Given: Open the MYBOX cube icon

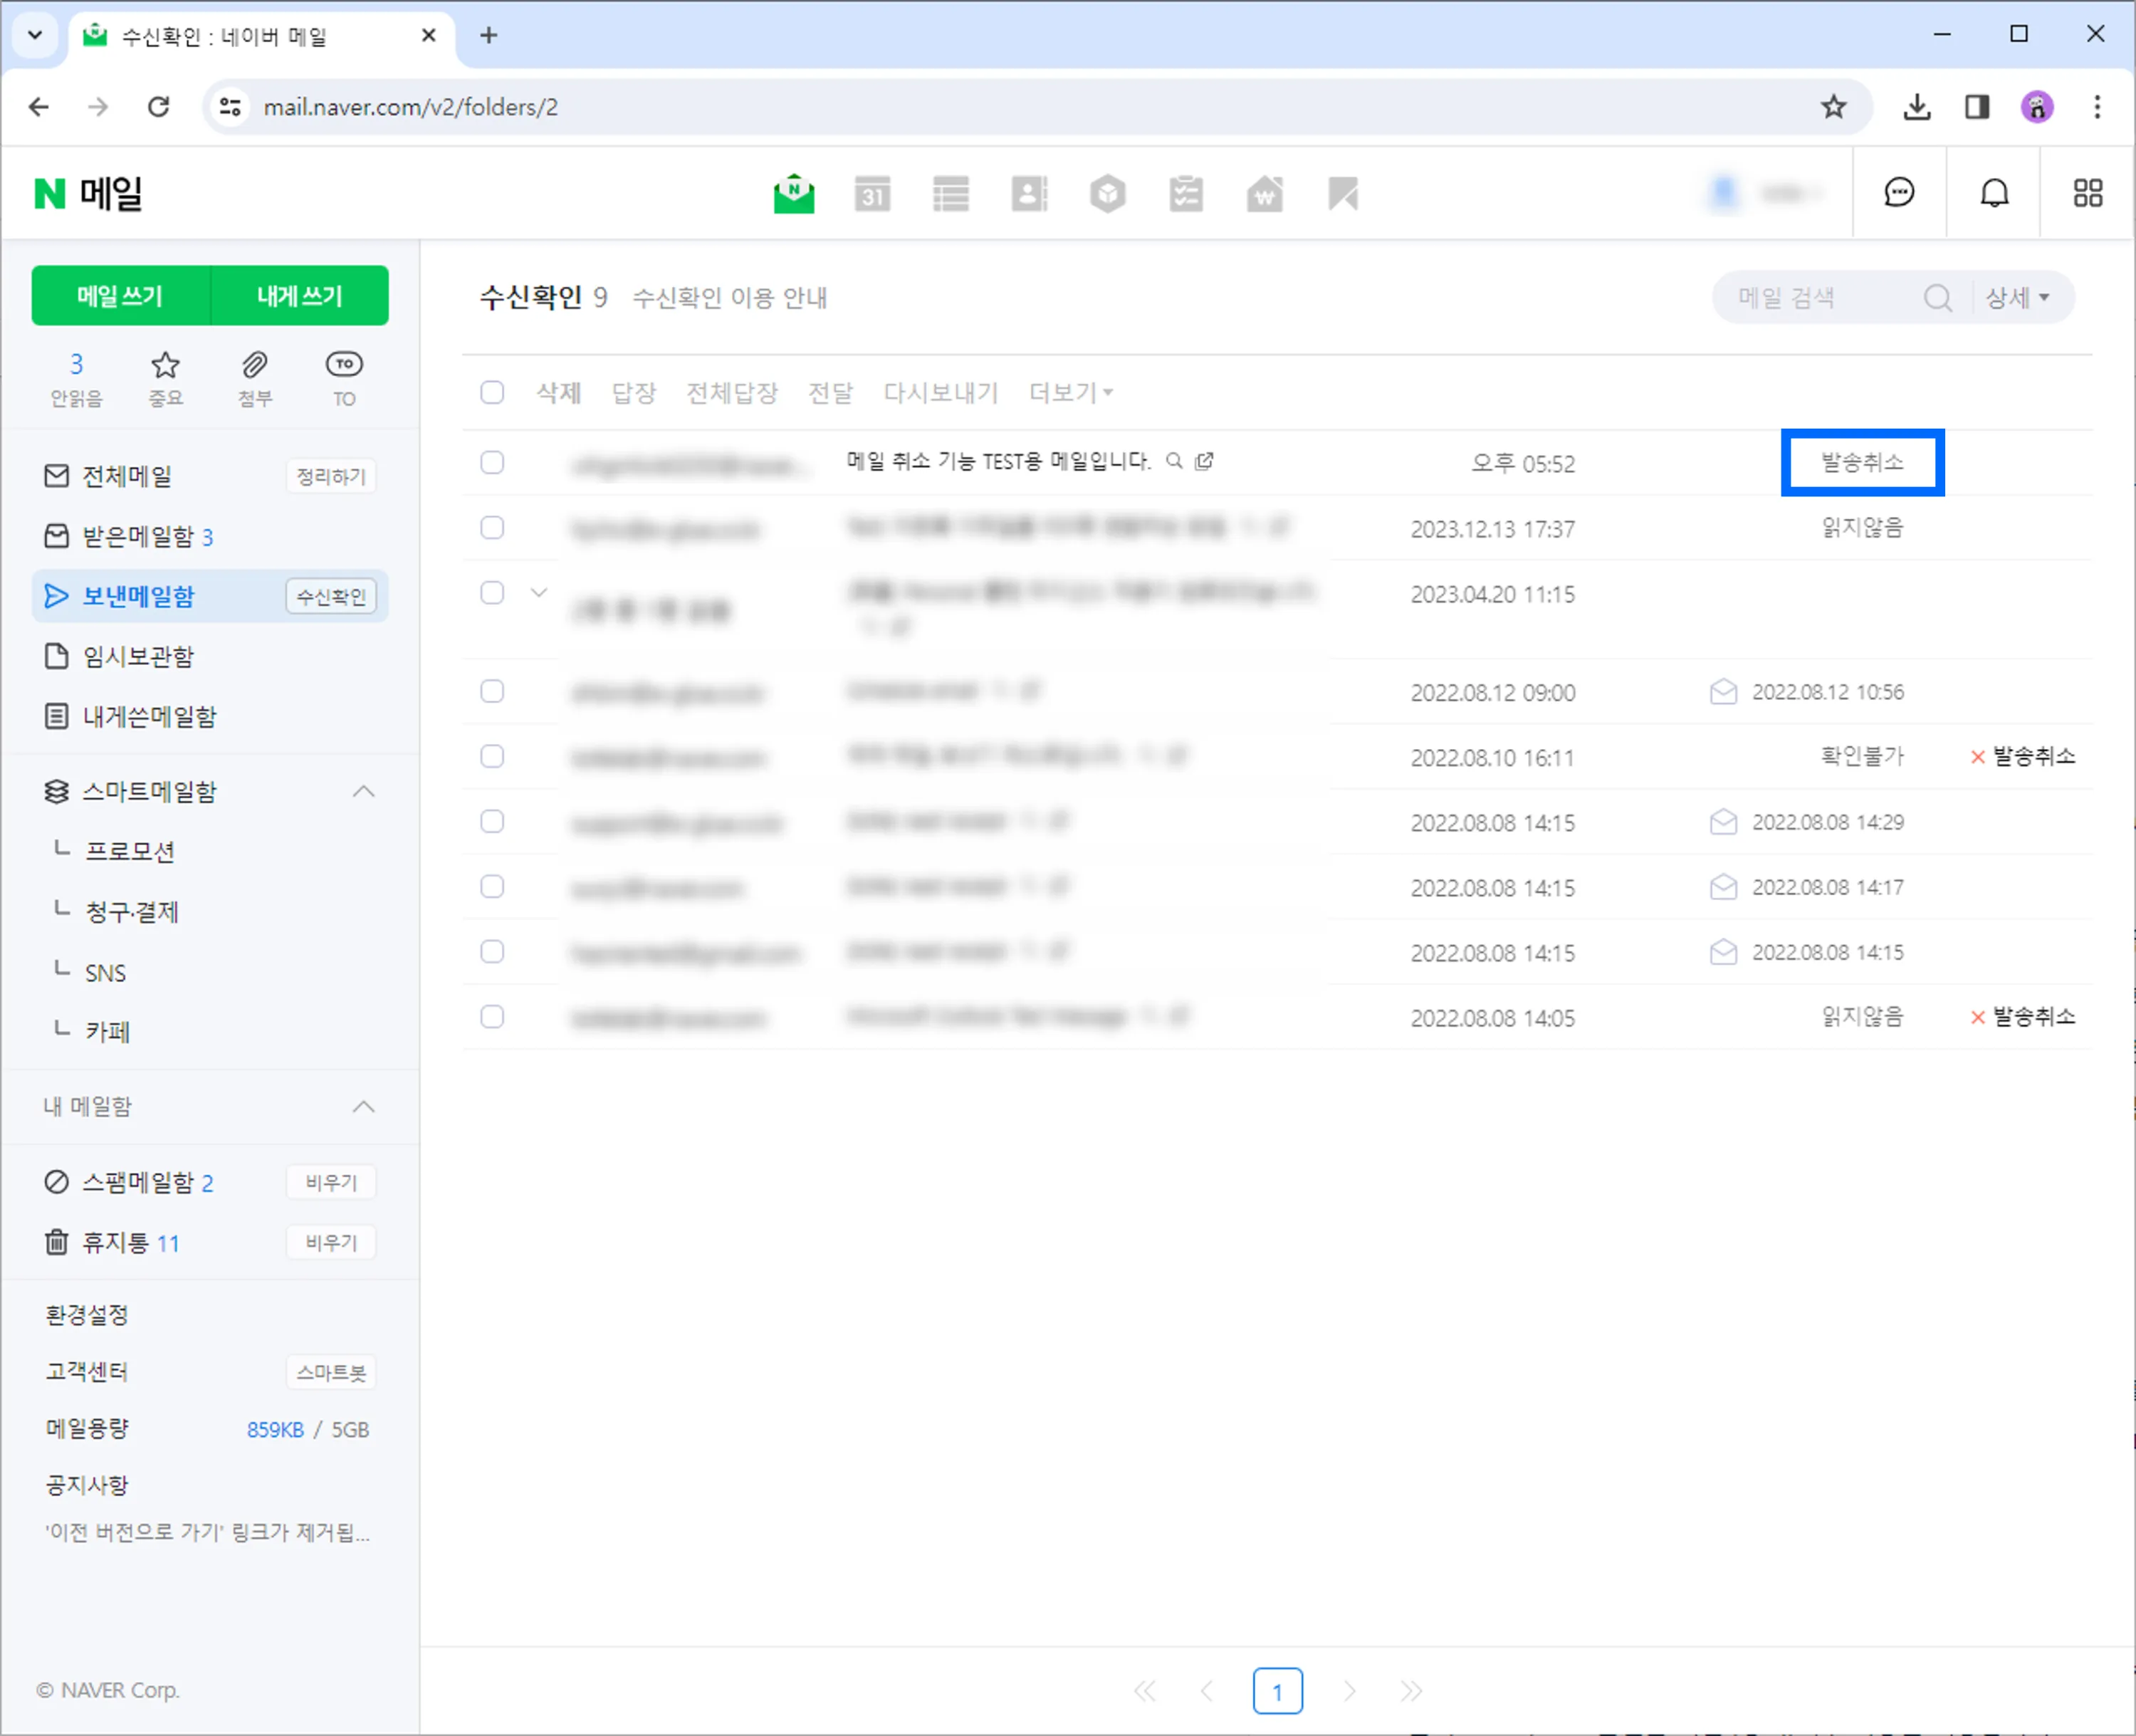Looking at the screenshot, I should (x=1107, y=193).
